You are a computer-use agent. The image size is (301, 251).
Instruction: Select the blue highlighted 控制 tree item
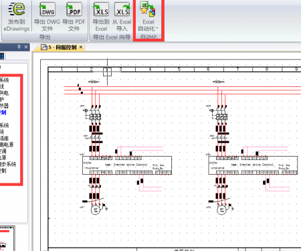pyautogui.click(x=3, y=112)
